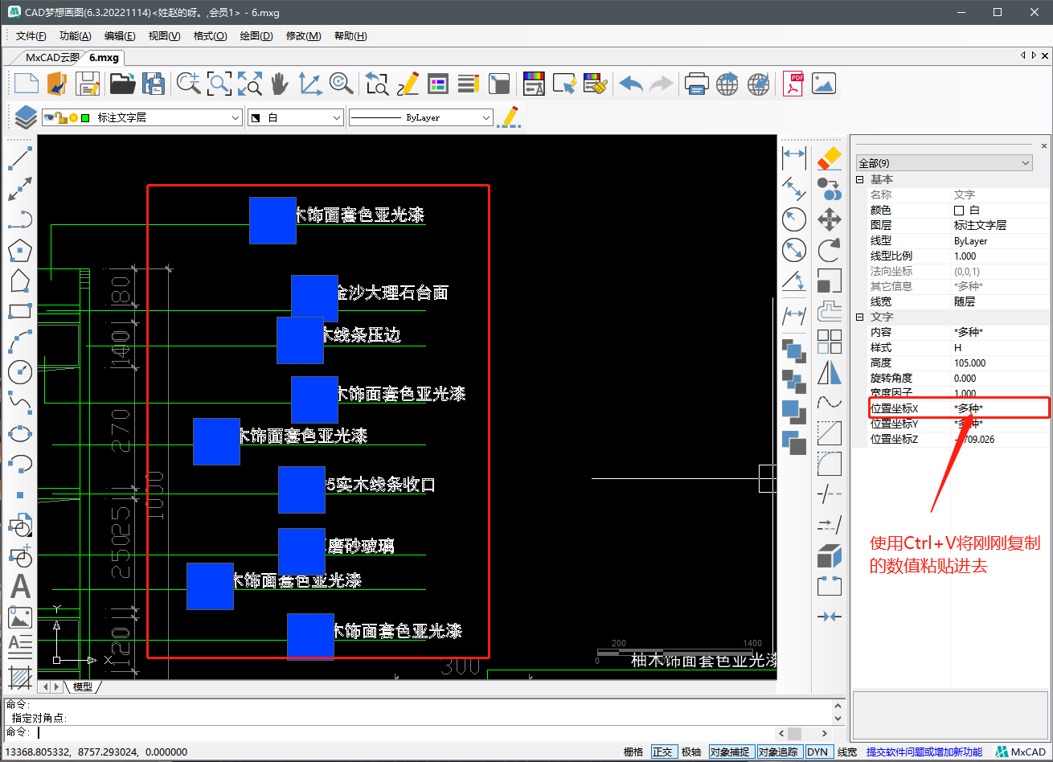1053x762 pixels.
Task: Open the 标注文字层 layer dropdown
Action: pos(142,117)
